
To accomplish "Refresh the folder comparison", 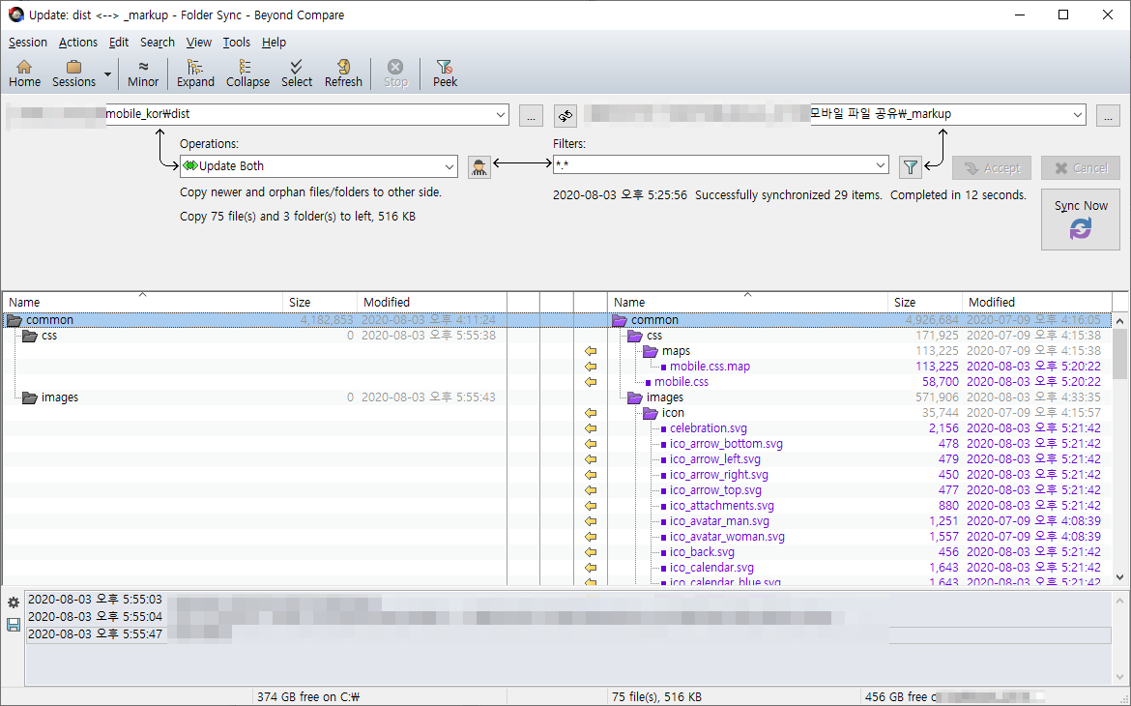I will tap(343, 74).
